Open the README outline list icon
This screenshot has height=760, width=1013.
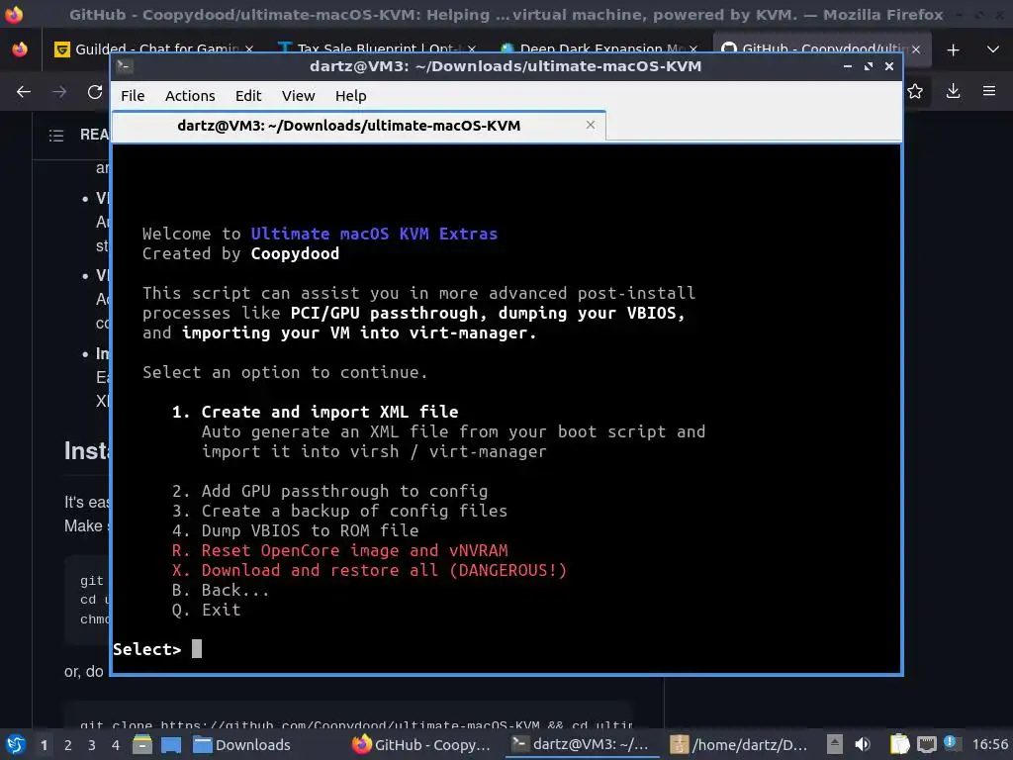[56, 135]
